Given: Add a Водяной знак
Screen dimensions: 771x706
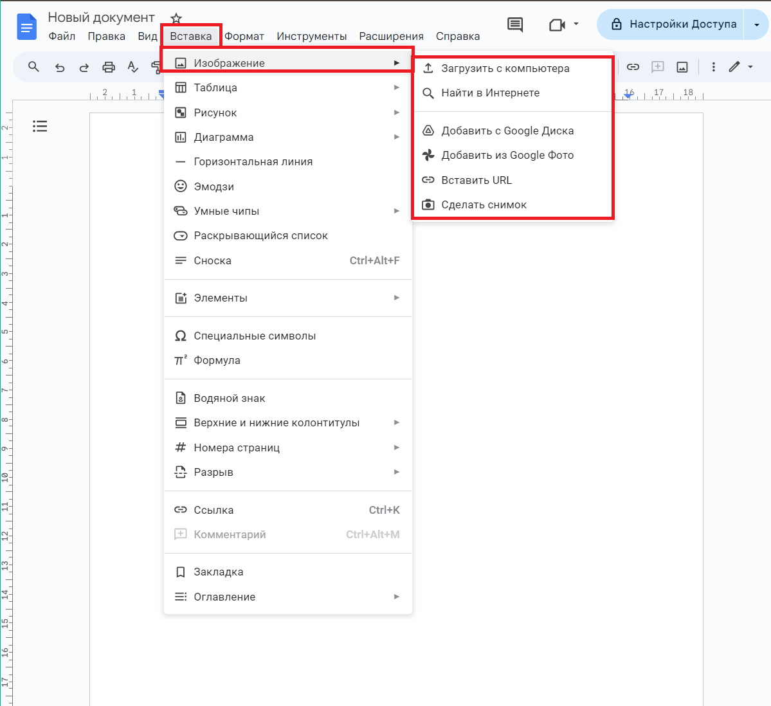Looking at the screenshot, I should point(287,398).
